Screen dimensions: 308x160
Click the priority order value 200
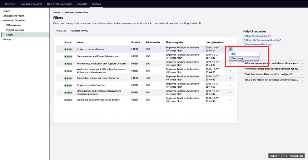pos(148,100)
